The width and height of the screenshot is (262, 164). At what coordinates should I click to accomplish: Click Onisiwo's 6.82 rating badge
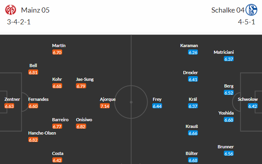(81, 126)
